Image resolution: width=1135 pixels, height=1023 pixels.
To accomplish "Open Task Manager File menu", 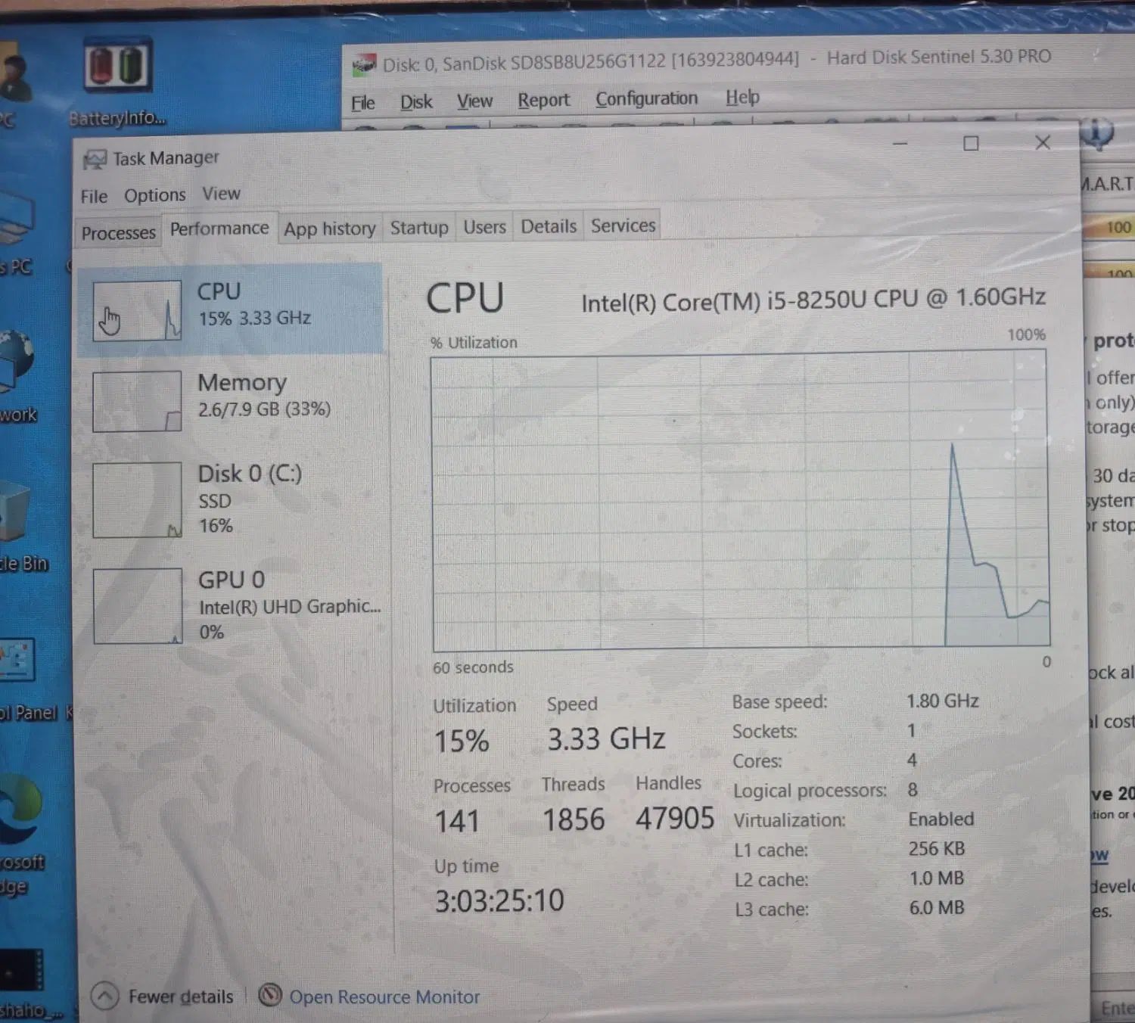I will click(94, 197).
